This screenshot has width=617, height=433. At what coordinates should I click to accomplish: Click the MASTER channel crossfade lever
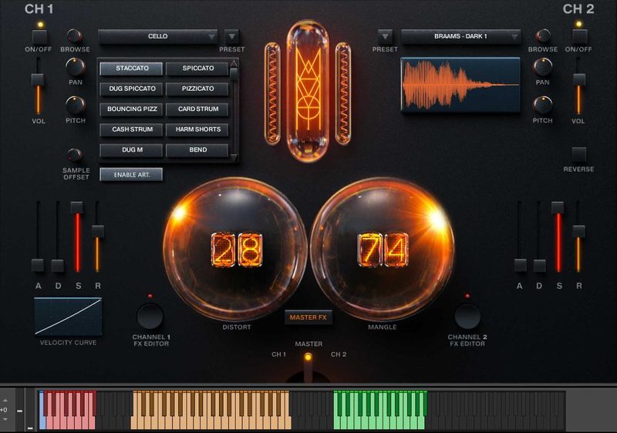(308, 368)
